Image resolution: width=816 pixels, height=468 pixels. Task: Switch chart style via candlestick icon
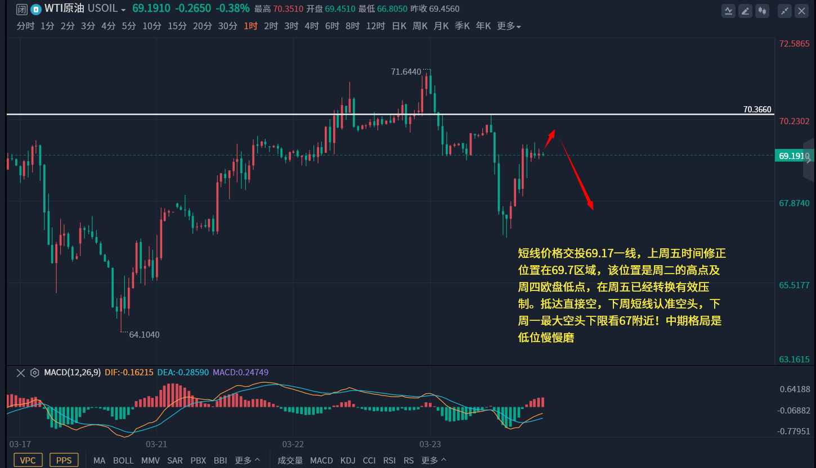(763, 10)
